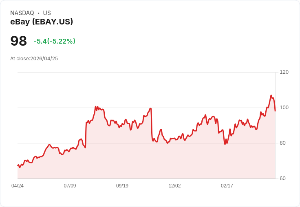
Task: Click the At close date text
Action: [34, 59]
